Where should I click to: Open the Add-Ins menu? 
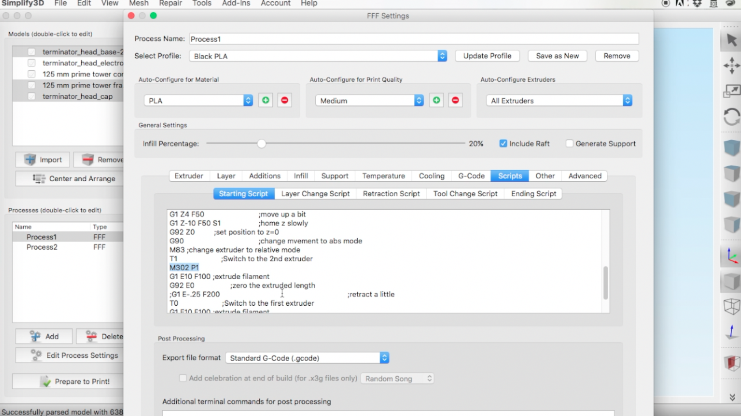point(236,4)
